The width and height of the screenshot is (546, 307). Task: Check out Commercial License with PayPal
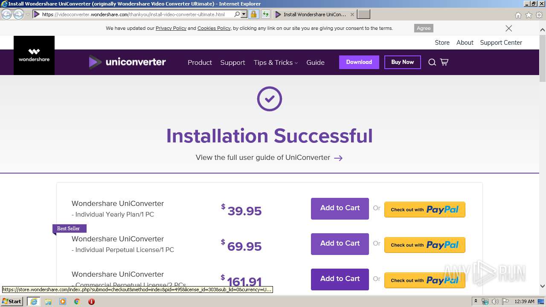tap(425, 280)
